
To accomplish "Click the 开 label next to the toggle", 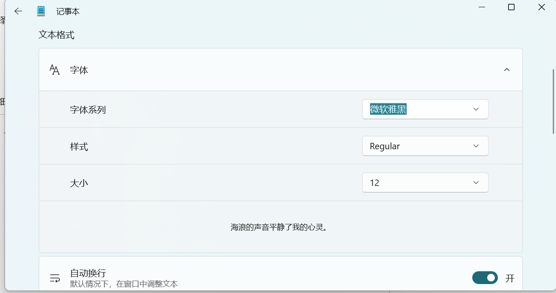I will click(x=509, y=277).
